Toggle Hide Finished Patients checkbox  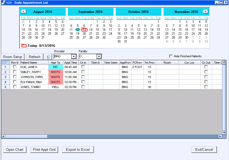[x=171, y=56]
